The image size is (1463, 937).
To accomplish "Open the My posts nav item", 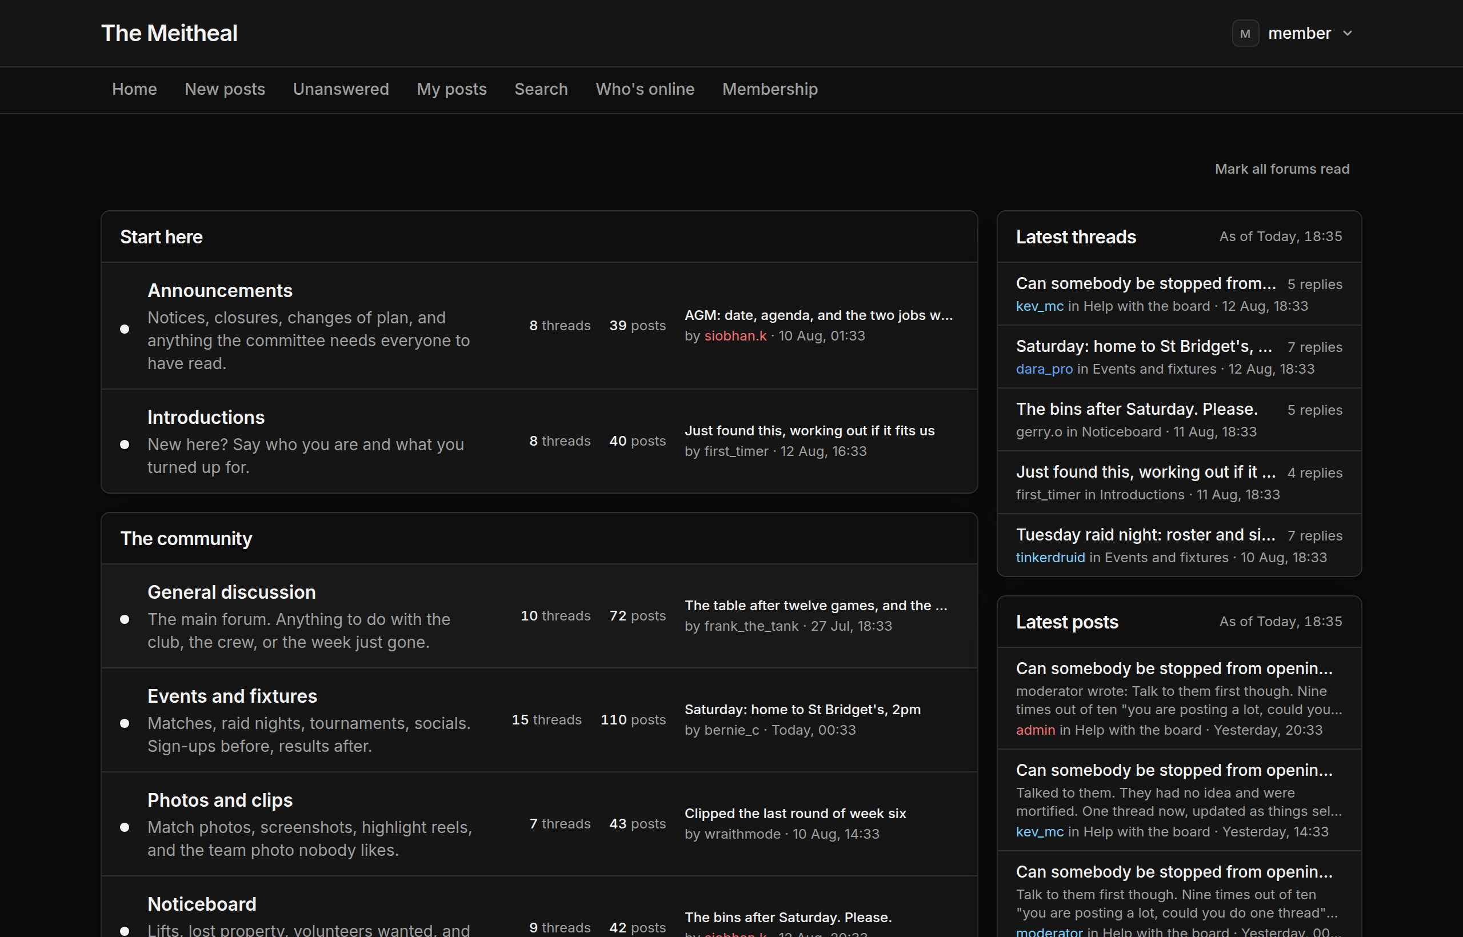I will click(x=451, y=90).
